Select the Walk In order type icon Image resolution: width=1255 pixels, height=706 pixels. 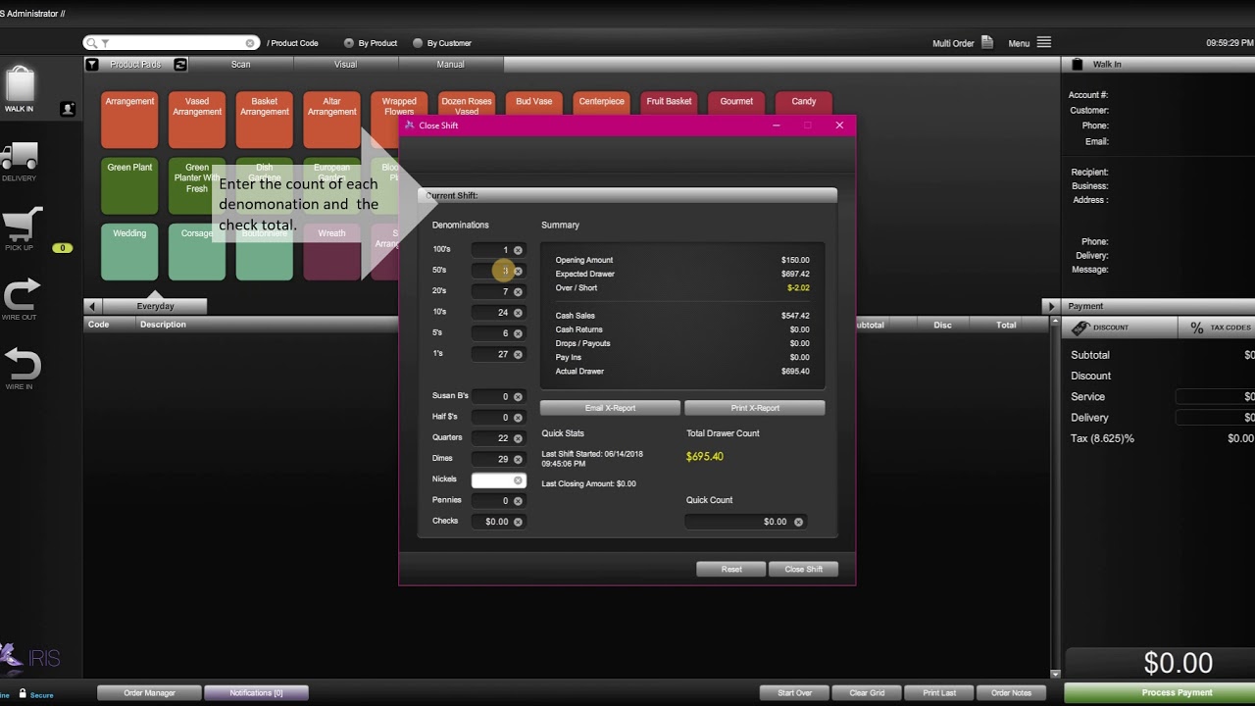[20, 84]
